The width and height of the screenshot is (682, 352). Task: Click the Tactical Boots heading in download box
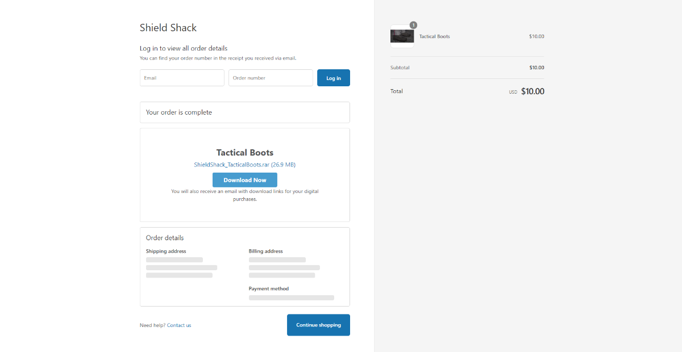244,152
